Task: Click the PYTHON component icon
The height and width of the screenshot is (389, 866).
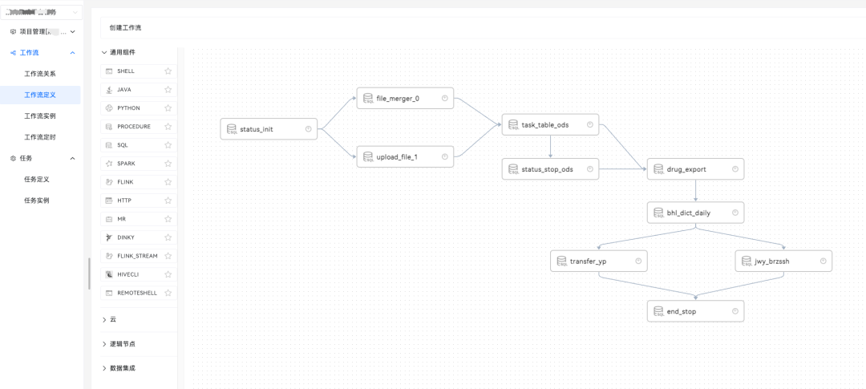Action: 109,108
